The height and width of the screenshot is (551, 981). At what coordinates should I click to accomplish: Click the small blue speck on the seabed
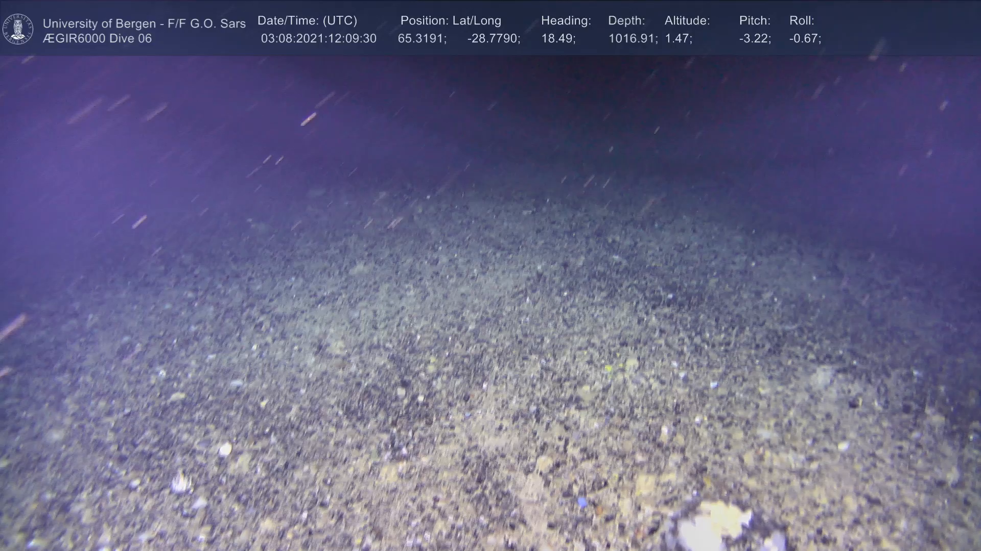coord(582,503)
